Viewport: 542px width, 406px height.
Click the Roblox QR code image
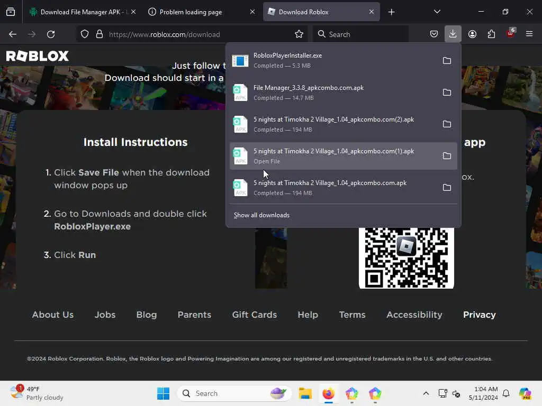tap(406, 258)
